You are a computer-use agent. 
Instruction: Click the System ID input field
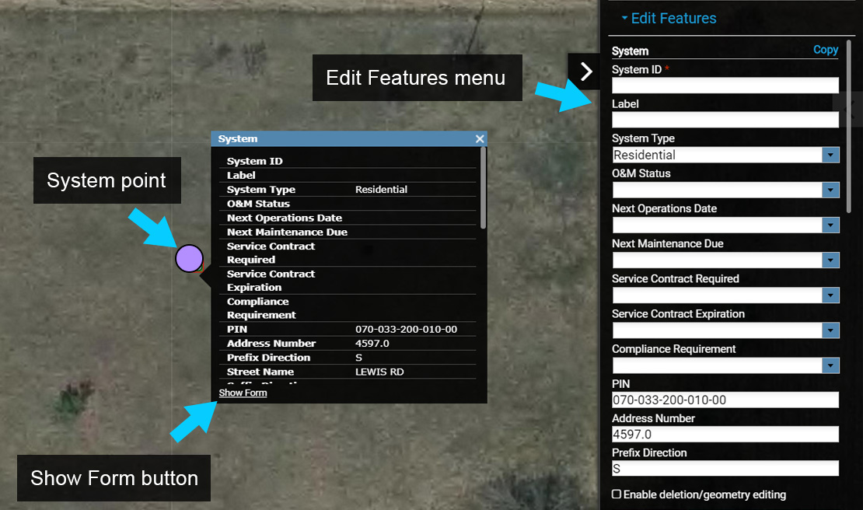point(725,85)
